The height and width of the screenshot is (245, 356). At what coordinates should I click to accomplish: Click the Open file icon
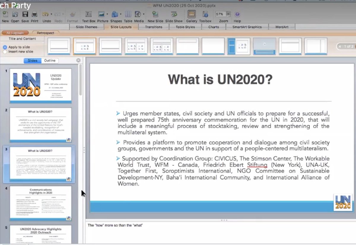point(15,14)
